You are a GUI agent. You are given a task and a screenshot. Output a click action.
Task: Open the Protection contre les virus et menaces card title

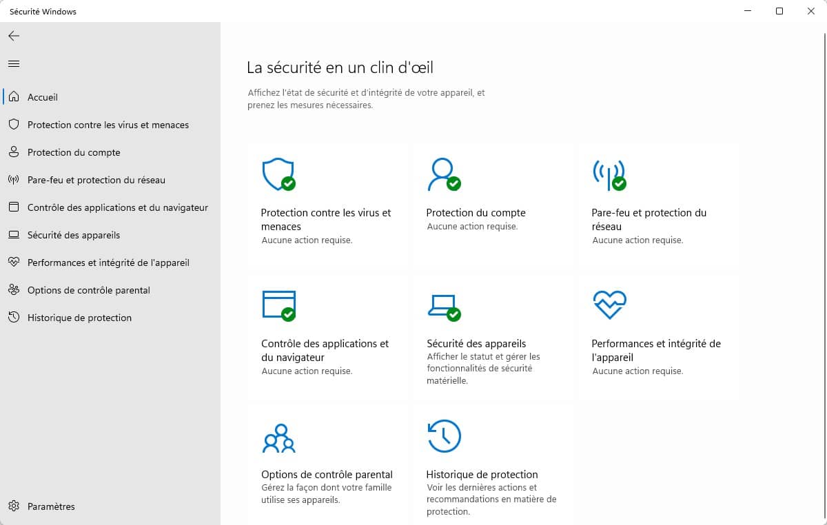tap(326, 220)
